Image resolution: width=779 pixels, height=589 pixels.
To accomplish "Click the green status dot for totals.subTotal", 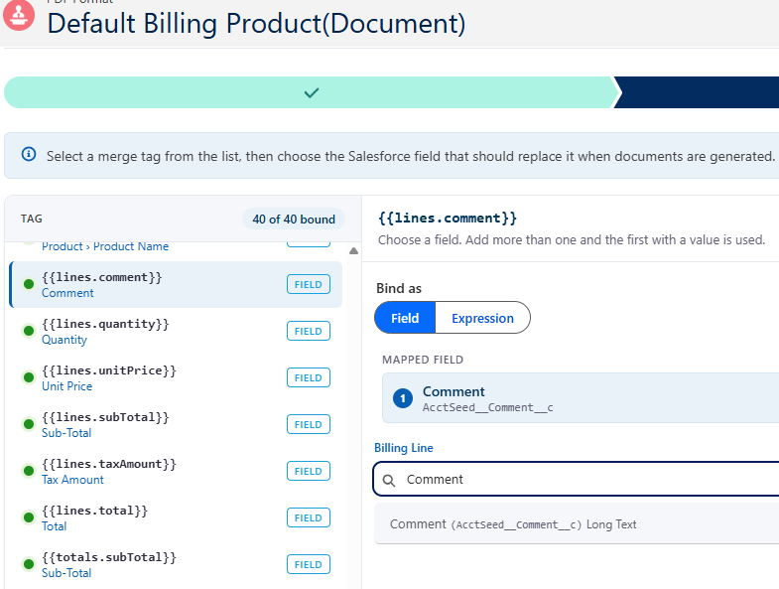I will click(29, 564).
